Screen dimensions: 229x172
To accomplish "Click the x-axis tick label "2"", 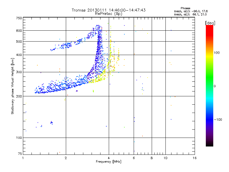I will click(66, 158).
